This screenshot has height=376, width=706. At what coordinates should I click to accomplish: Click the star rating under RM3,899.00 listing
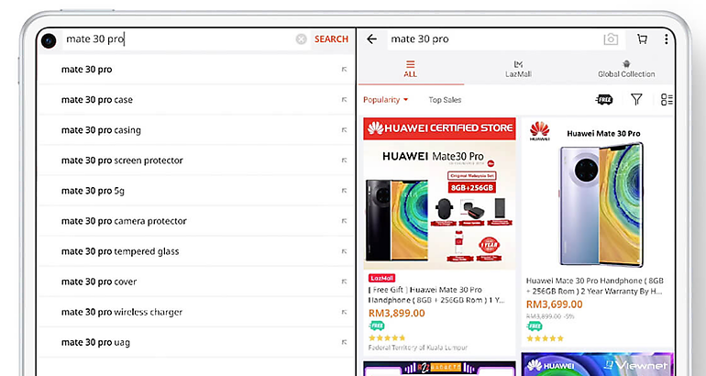click(x=387, y=337)
